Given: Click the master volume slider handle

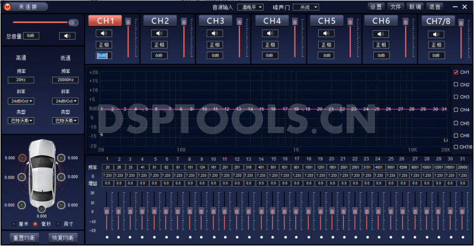Looking at the screenshot, I should [72, 22].
